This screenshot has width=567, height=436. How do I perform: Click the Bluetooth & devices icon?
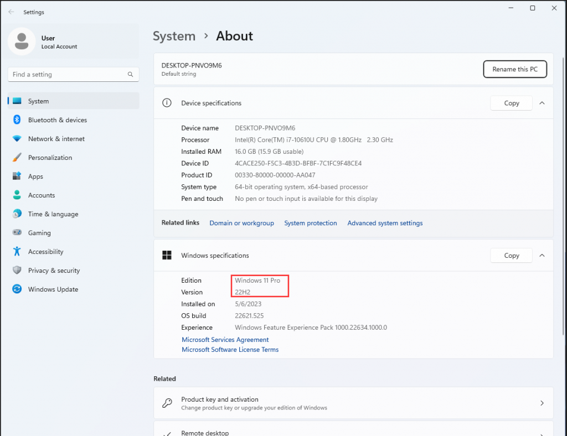pyautogui.click(x=17, y=120)
